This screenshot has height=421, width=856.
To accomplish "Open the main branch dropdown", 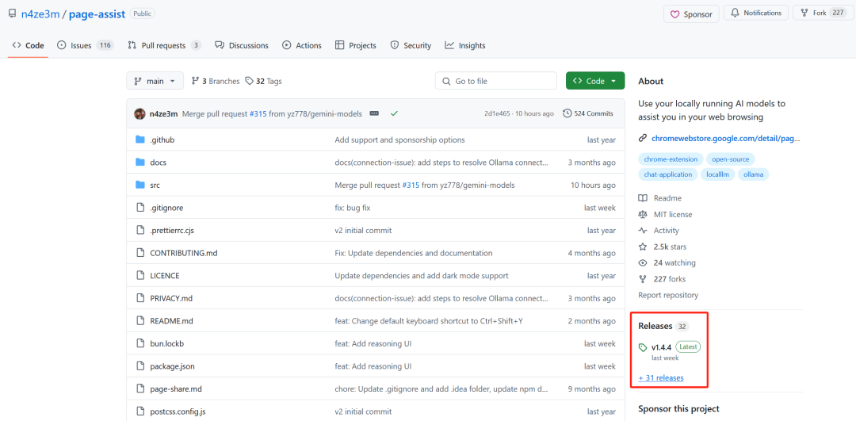I will click(x=155, y=81).
